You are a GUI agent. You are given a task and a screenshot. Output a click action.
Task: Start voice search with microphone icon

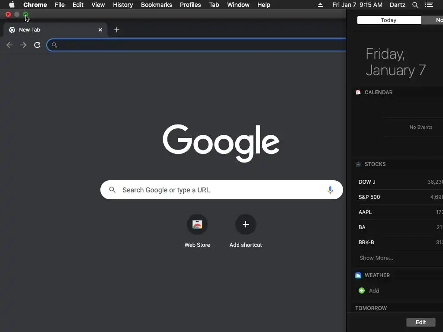[x=330, y=190]
